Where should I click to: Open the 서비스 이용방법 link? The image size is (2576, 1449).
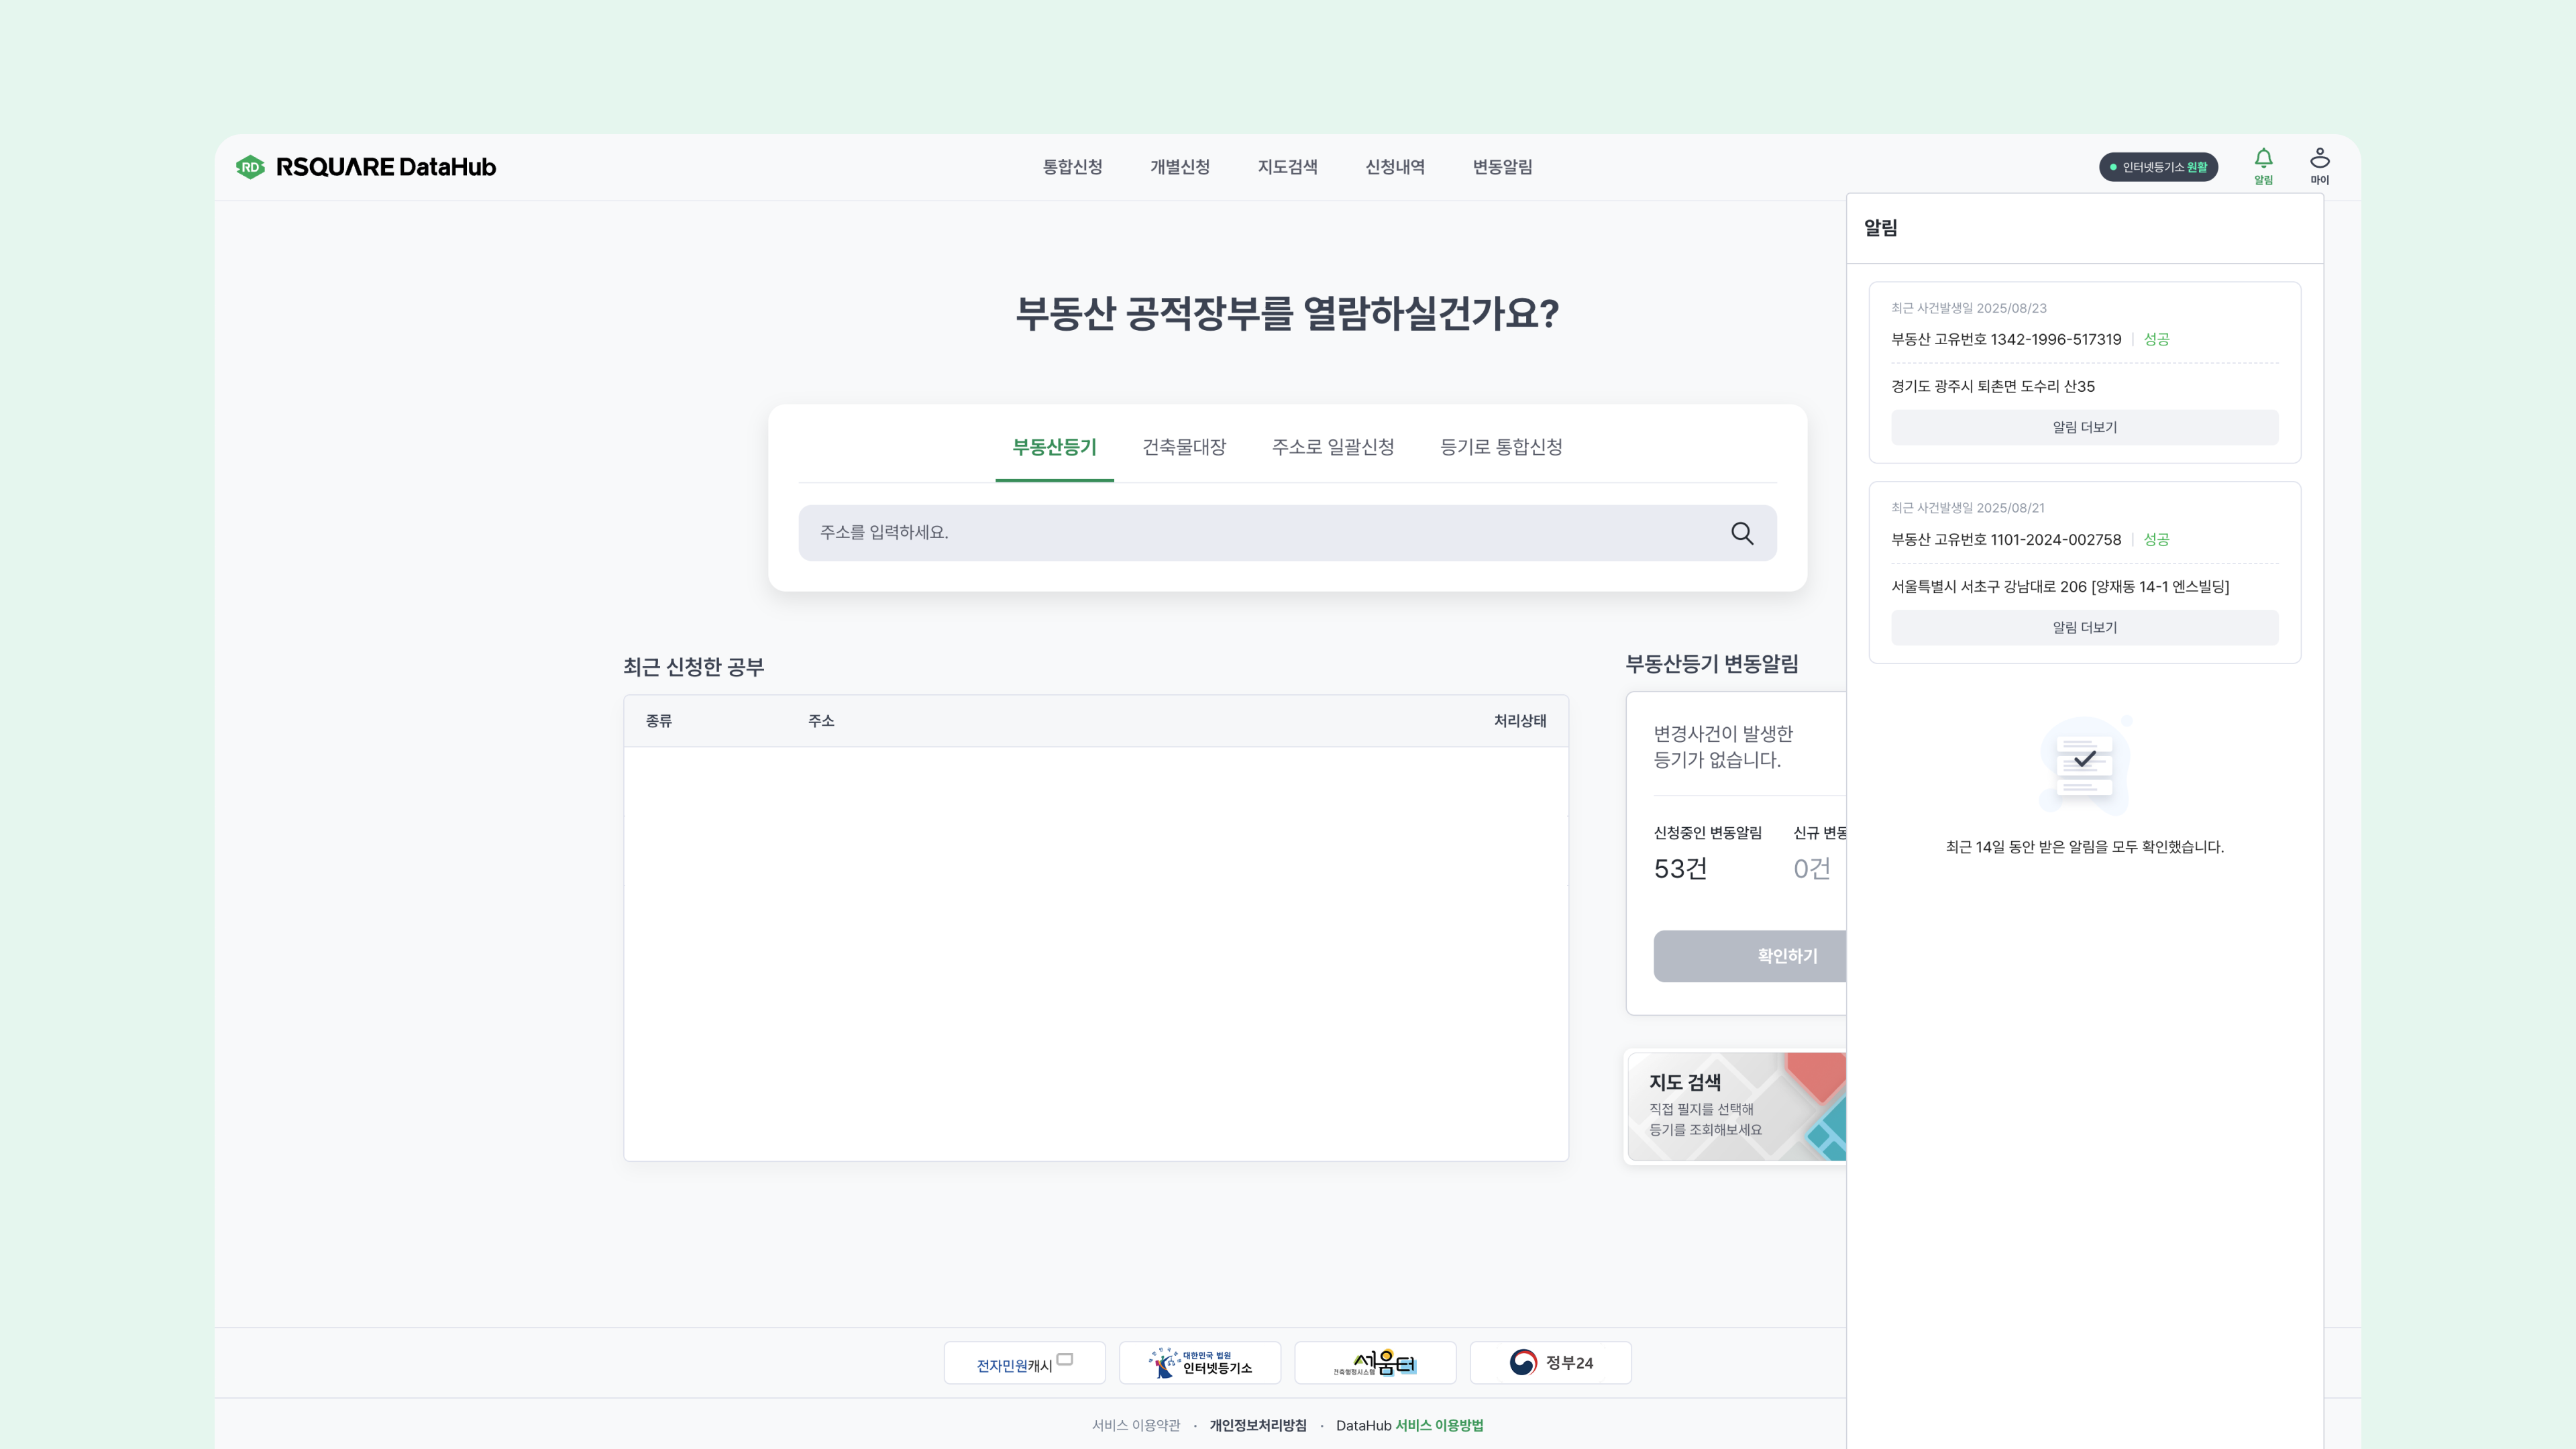tap(1439, 1425)
